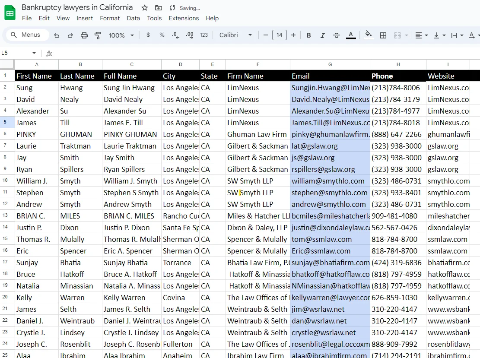The width and height of the screenshot is (480, 358).
Task: Decrease decimal places
Action: point(176,35)
